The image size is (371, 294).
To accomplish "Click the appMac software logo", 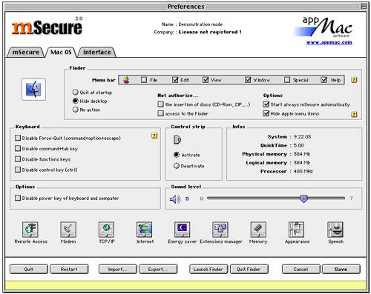I will coord(324,27).
